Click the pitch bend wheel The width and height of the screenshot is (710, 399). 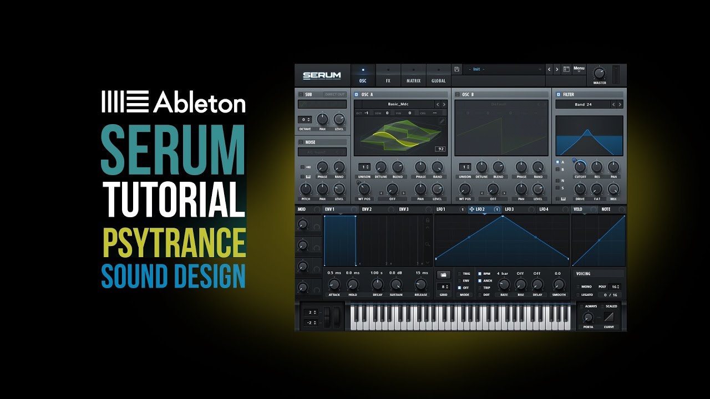point(326,317)
